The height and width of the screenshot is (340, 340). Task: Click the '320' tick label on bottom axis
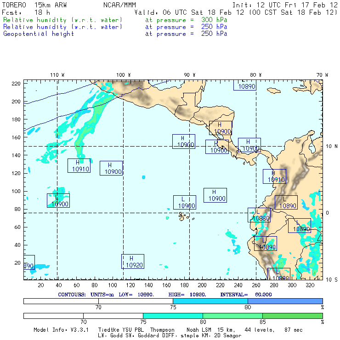coord(310,285)
